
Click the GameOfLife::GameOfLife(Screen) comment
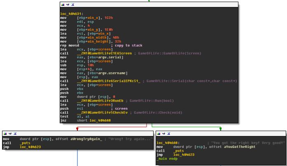(170, 53)
